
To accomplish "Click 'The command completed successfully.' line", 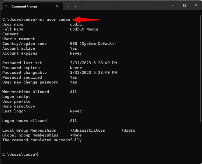I will coord(43,140).
